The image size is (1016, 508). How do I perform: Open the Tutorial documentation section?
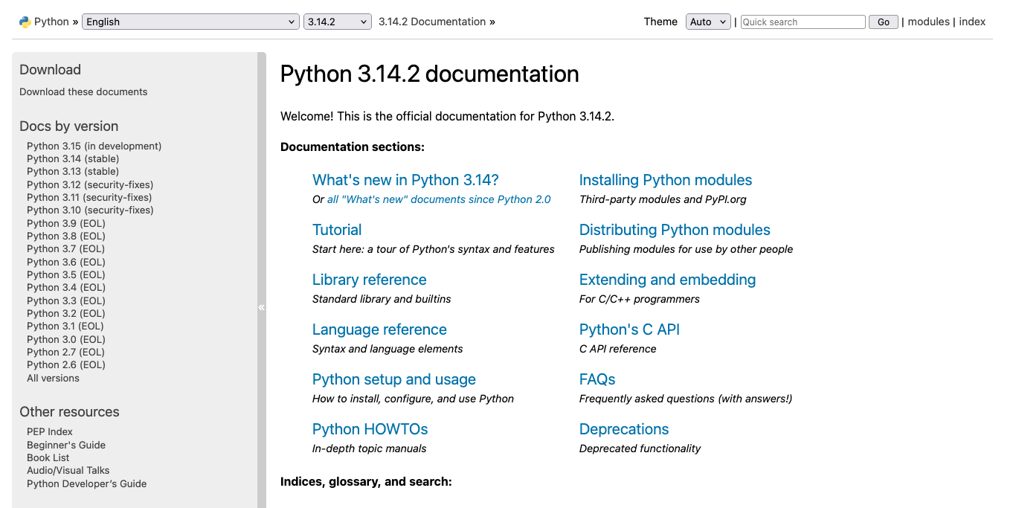coord(336,230)
